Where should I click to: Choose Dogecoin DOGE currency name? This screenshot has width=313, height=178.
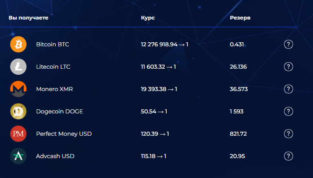[x=60, y=111]
